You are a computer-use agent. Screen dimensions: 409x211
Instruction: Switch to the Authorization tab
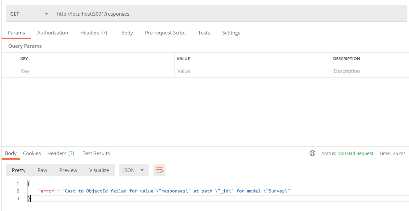(53, 33)
